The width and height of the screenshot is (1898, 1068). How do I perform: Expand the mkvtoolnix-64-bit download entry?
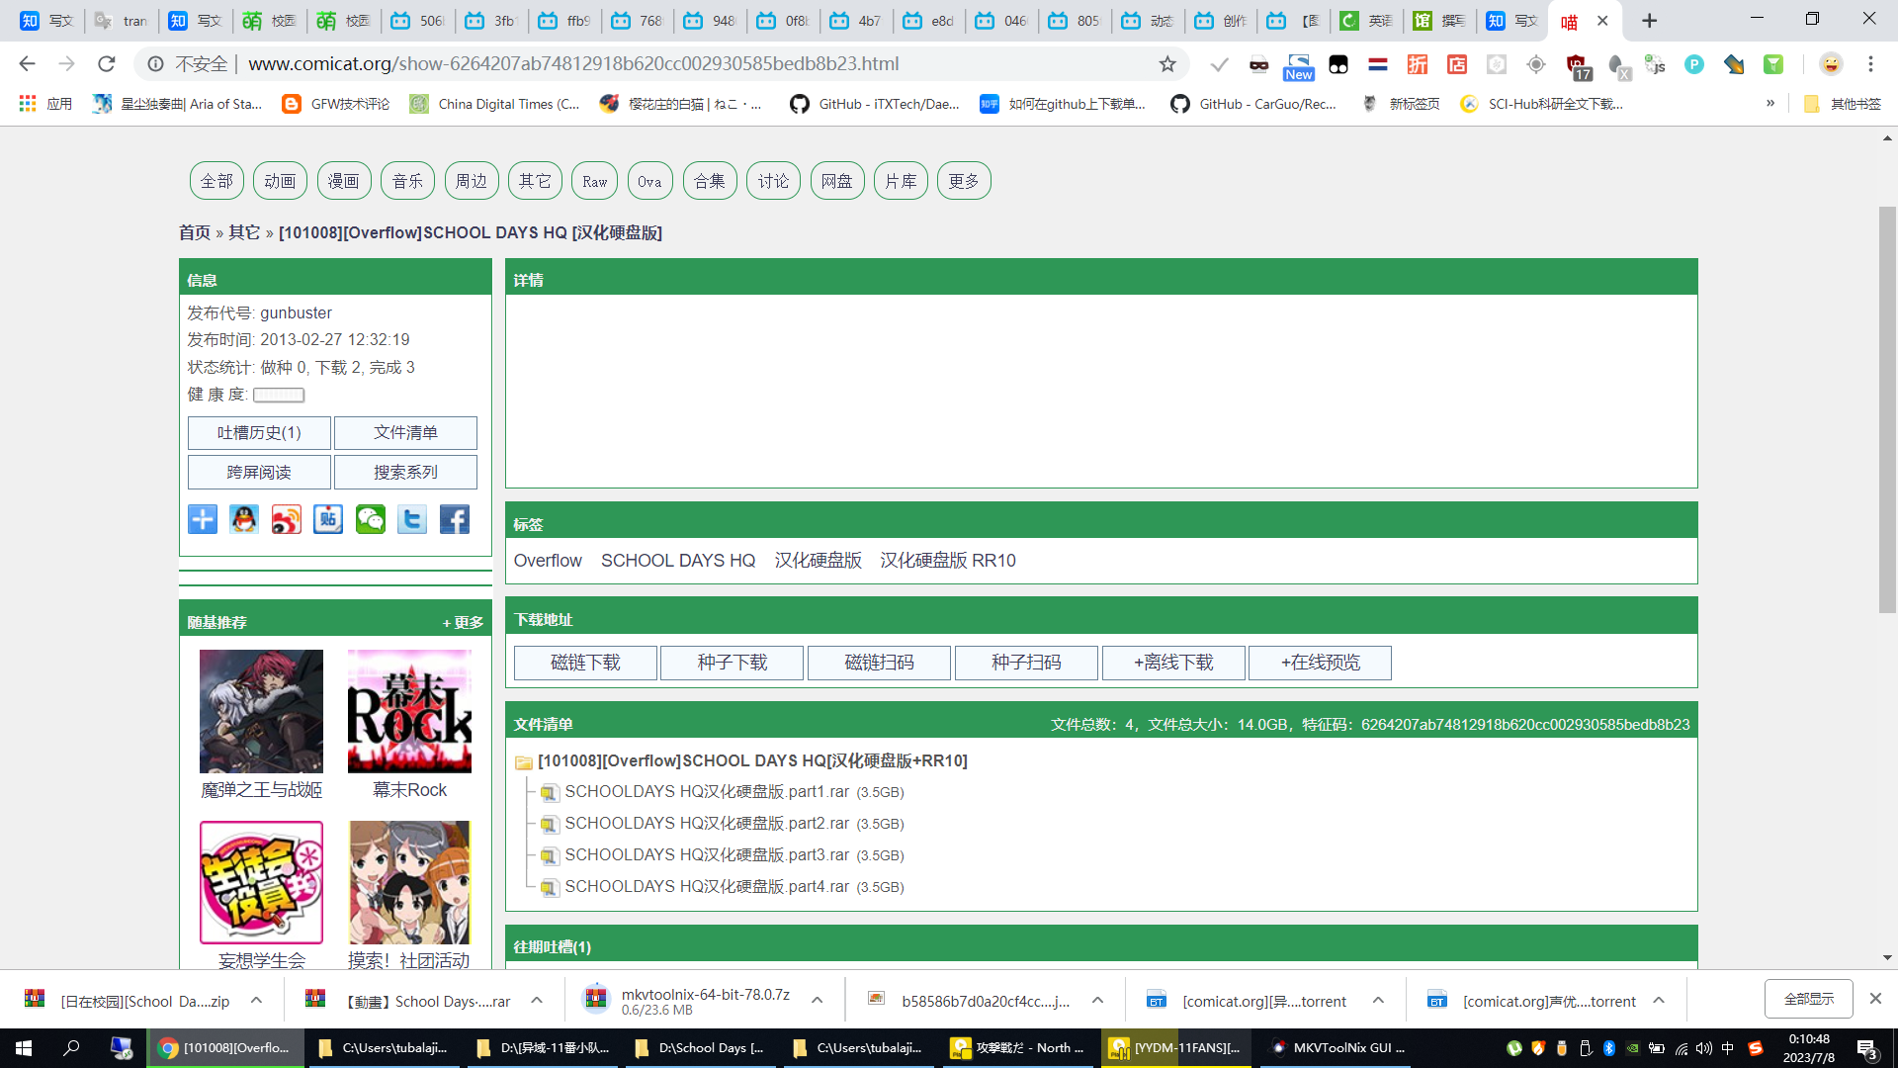point(818,1000)
